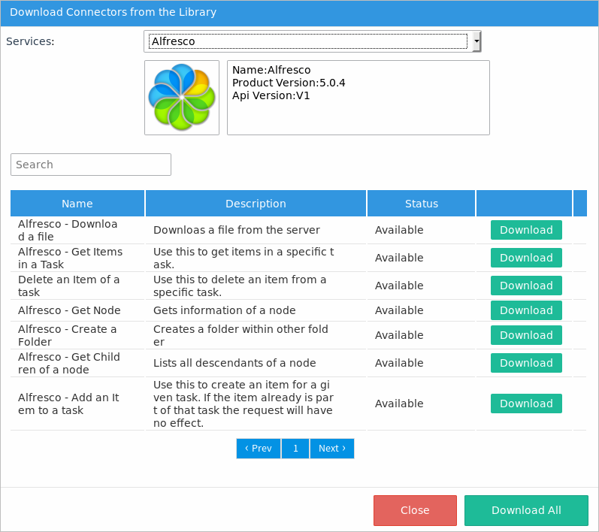Download the 'Get Items in a Task' connector

click(526, 258)
